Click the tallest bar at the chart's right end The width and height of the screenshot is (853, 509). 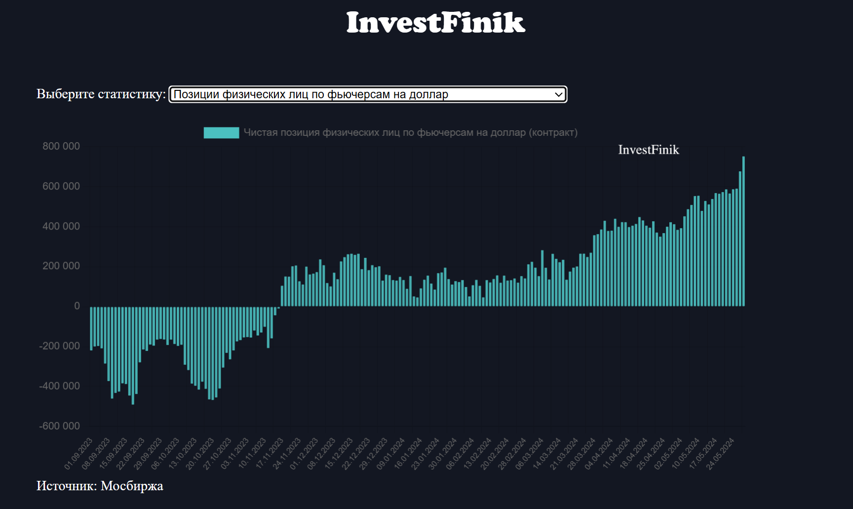pyautogui.click(x=743, y=231)
